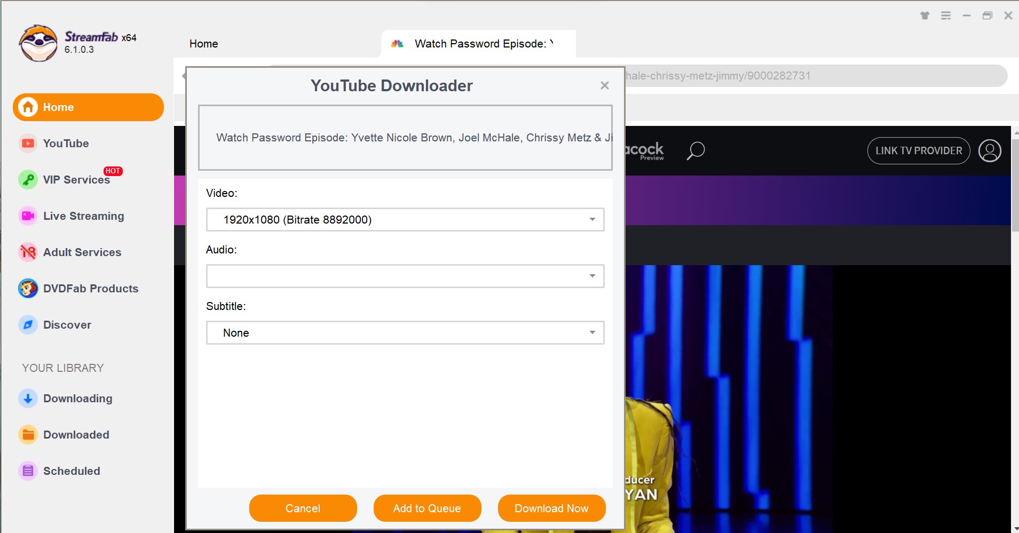Click the video player on Peacock page

(818, 399)
